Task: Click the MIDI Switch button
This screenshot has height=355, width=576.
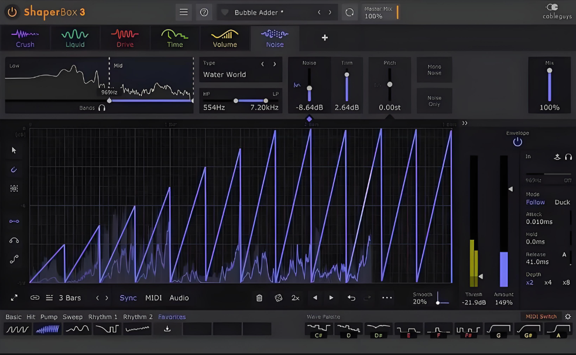Action: pos(541,316)
